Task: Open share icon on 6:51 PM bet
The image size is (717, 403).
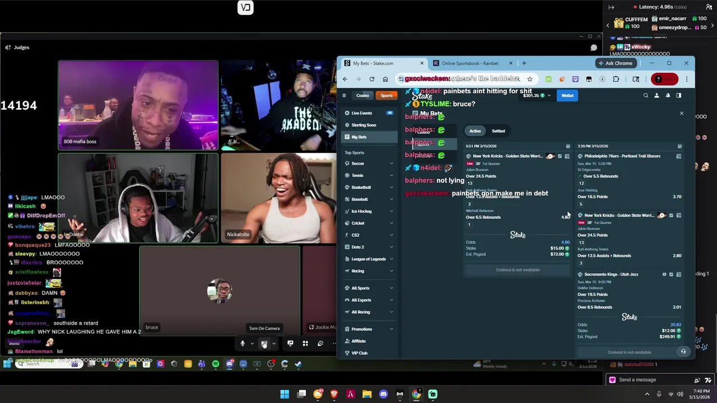Action: (x=568, y=146)
